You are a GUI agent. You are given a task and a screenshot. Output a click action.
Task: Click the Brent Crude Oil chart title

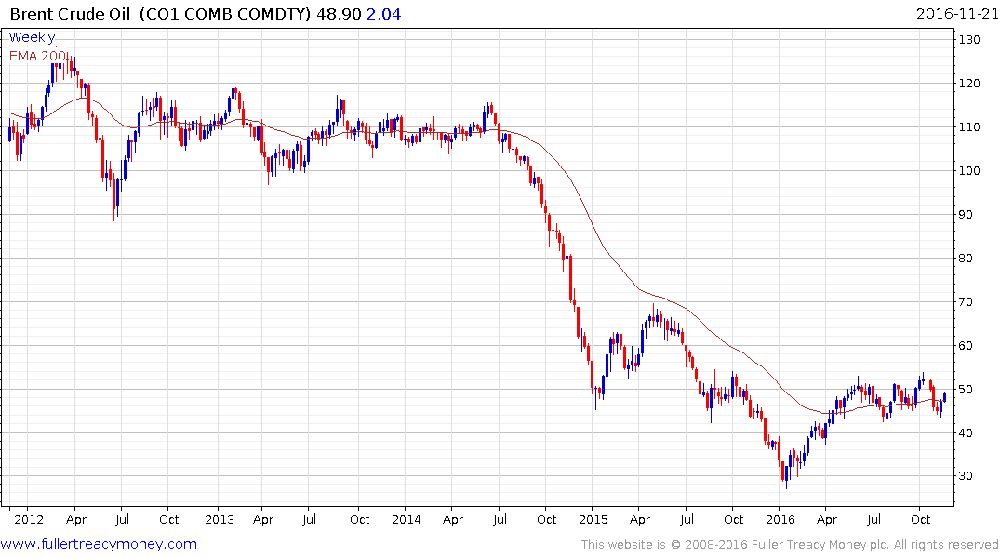click(x=70, y=14)
